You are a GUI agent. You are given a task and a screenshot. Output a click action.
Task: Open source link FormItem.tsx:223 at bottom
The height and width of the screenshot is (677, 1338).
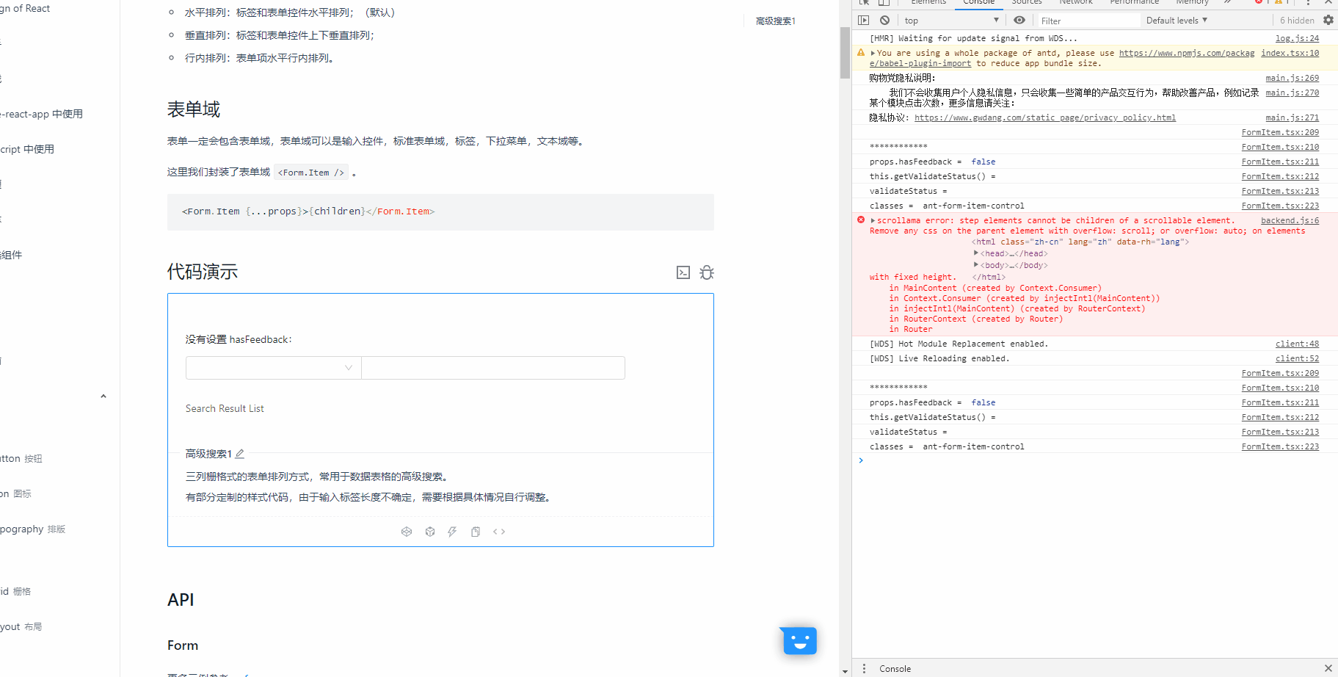point(1280,446)
